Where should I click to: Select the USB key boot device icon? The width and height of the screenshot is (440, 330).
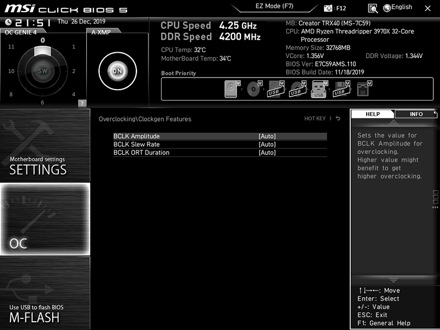[320, 89]
